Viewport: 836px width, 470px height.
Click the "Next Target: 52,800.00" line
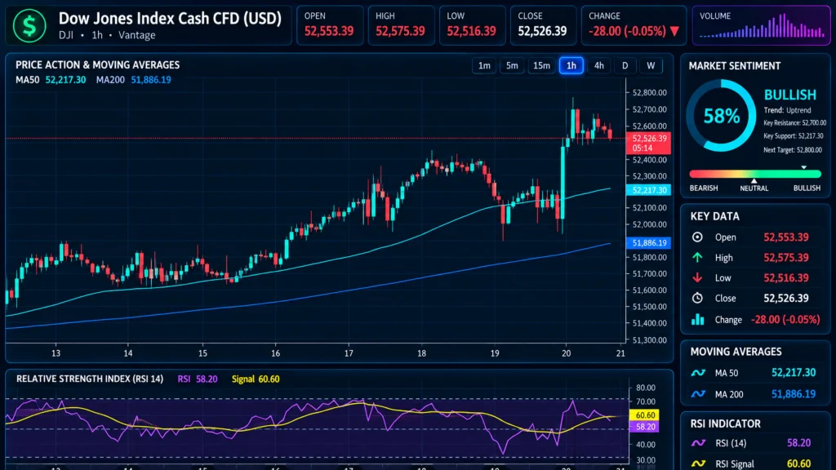coord(793,150)
